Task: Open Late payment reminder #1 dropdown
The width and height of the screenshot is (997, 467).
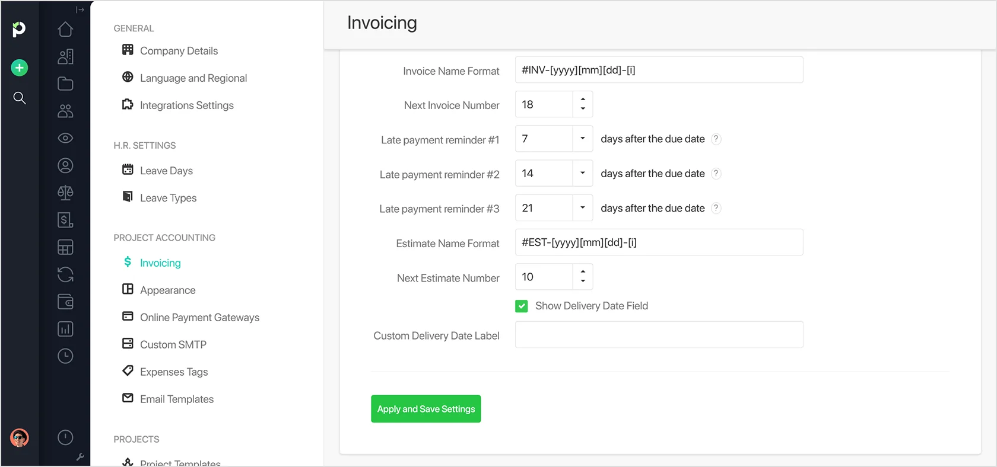Action: (x=583, y=139)
